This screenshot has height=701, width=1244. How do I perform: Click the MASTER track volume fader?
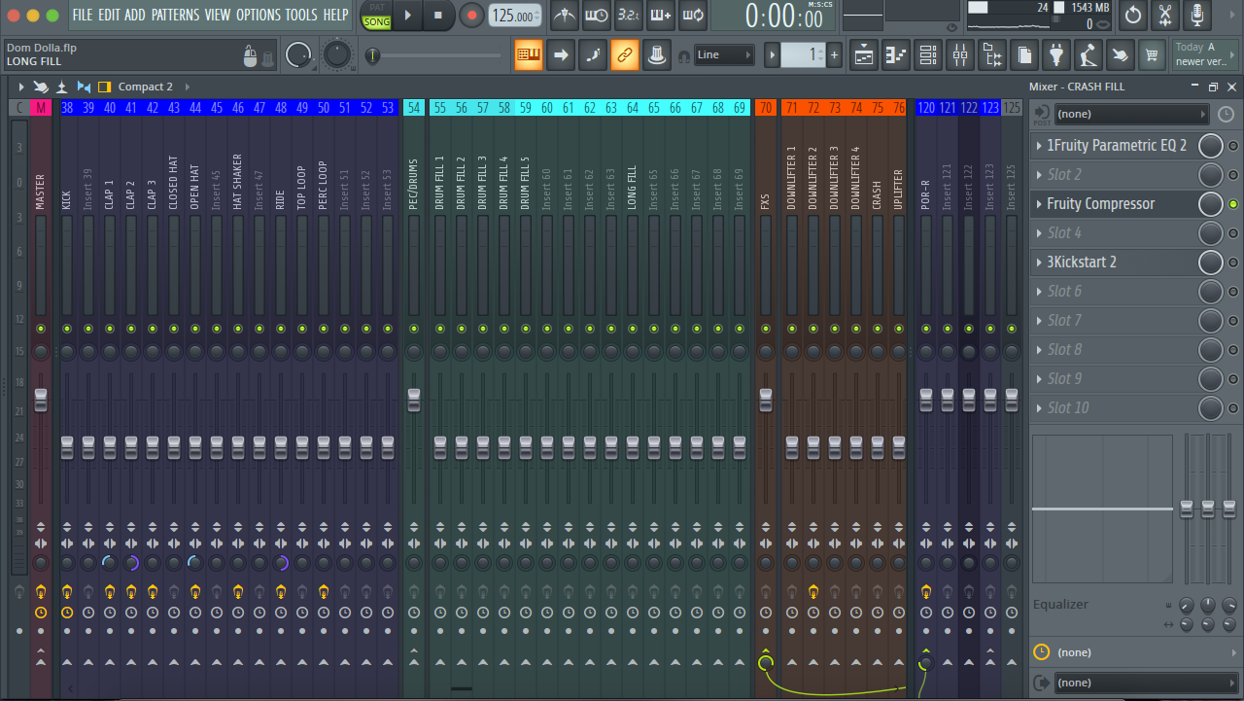coord(41,399)
